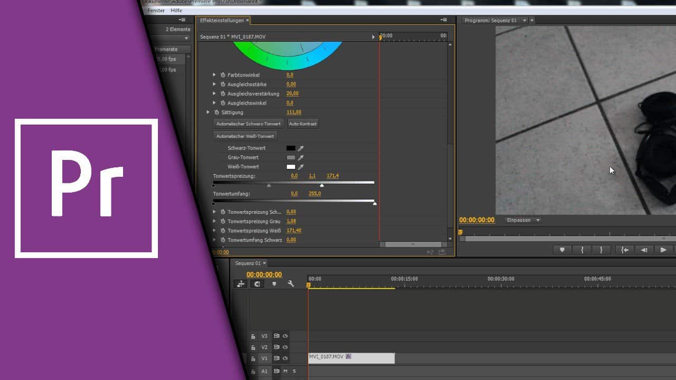Toggle stopwatch animation for Ausgleichsverstärkung

[223, 93]
